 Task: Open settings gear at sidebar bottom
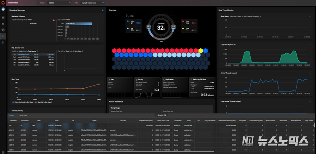[x=3, y=152]
